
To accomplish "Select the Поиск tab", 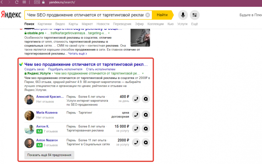I will [x=29, y=24].
